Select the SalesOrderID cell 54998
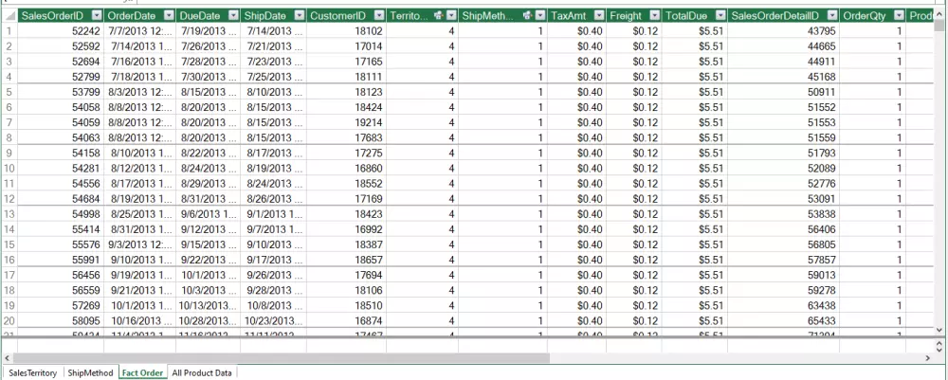 [61, 214]
